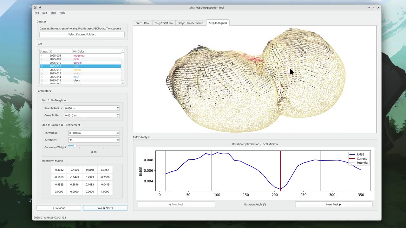Adjust the Iterations spinner arrows
The image size is (406, 228).
click(x=118, y=140)
